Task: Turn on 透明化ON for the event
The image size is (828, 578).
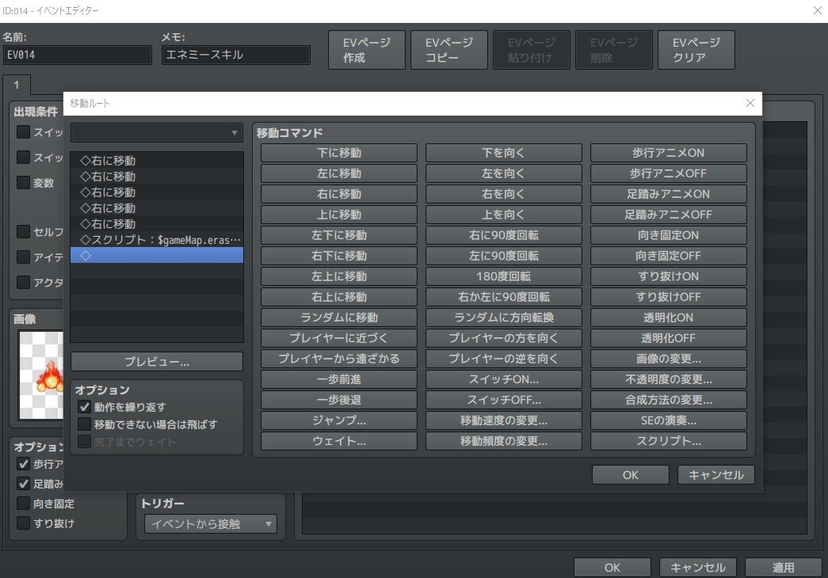Action: pos(670,317)
